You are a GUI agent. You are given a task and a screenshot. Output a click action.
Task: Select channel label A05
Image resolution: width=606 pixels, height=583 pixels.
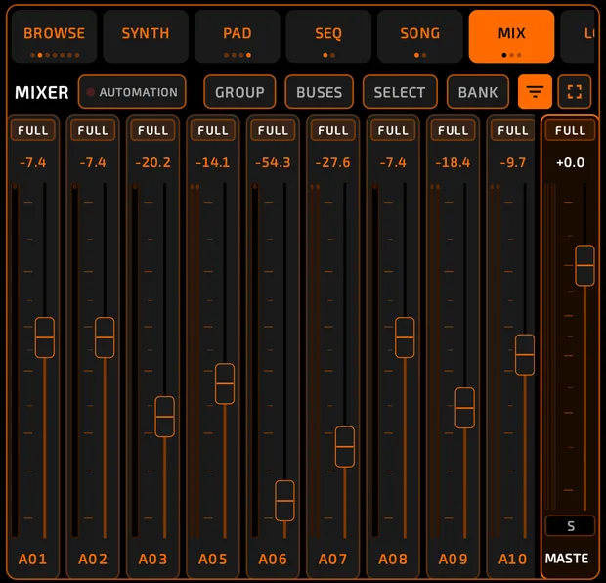[x=213, y=559]
